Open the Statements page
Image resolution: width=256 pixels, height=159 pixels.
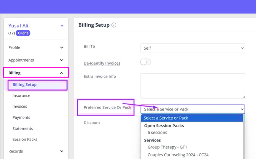pos(23,129)
